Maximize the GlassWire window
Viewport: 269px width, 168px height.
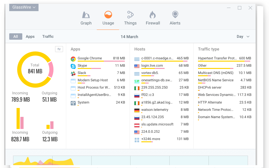click(x=239, y=8)
